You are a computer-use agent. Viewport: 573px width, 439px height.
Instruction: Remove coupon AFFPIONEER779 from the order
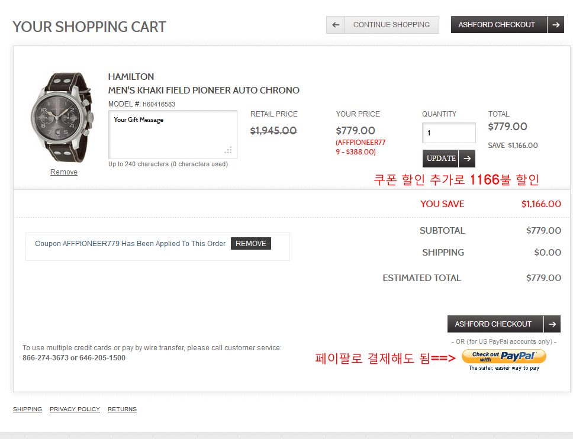click(251, 244)
